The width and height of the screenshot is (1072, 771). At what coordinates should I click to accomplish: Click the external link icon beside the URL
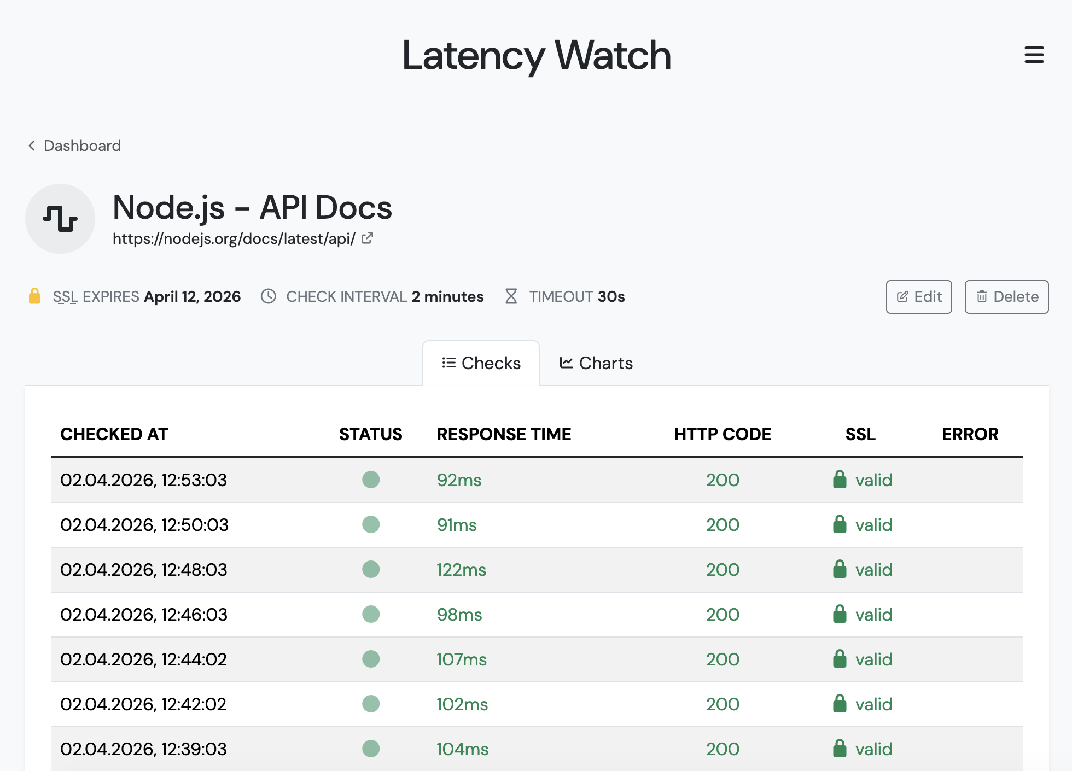(x=366, y=238)
